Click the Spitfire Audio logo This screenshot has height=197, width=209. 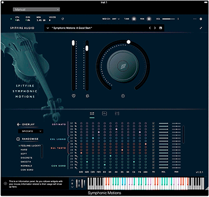[22, 28]
